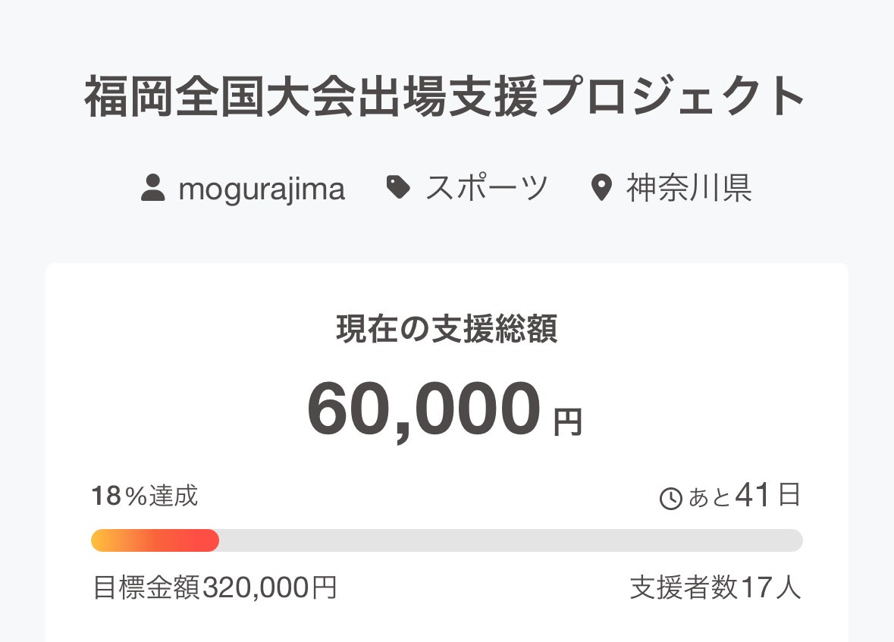This screenshot has height=642, width=894.
Task: Click the 目標金額 label
Action: click(x=146, y=587)
